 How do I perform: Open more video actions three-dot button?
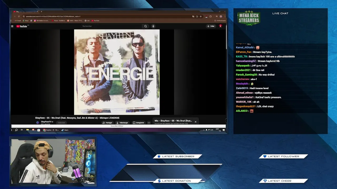point(149,123)
